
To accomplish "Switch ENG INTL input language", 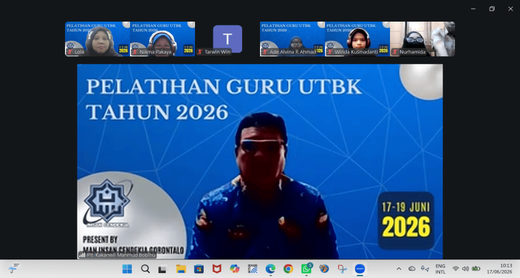I will [440, 269].
